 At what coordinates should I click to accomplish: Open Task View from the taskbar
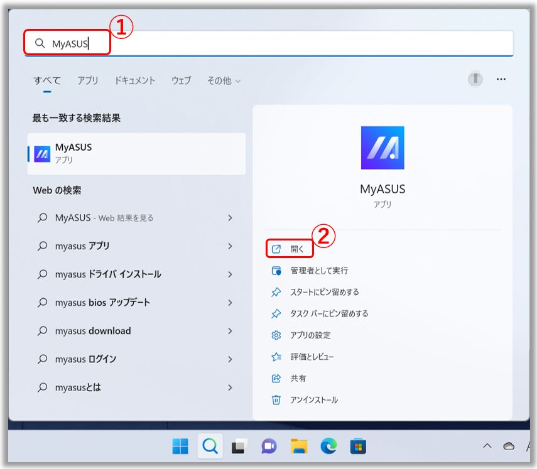click(x=239, y=446)
